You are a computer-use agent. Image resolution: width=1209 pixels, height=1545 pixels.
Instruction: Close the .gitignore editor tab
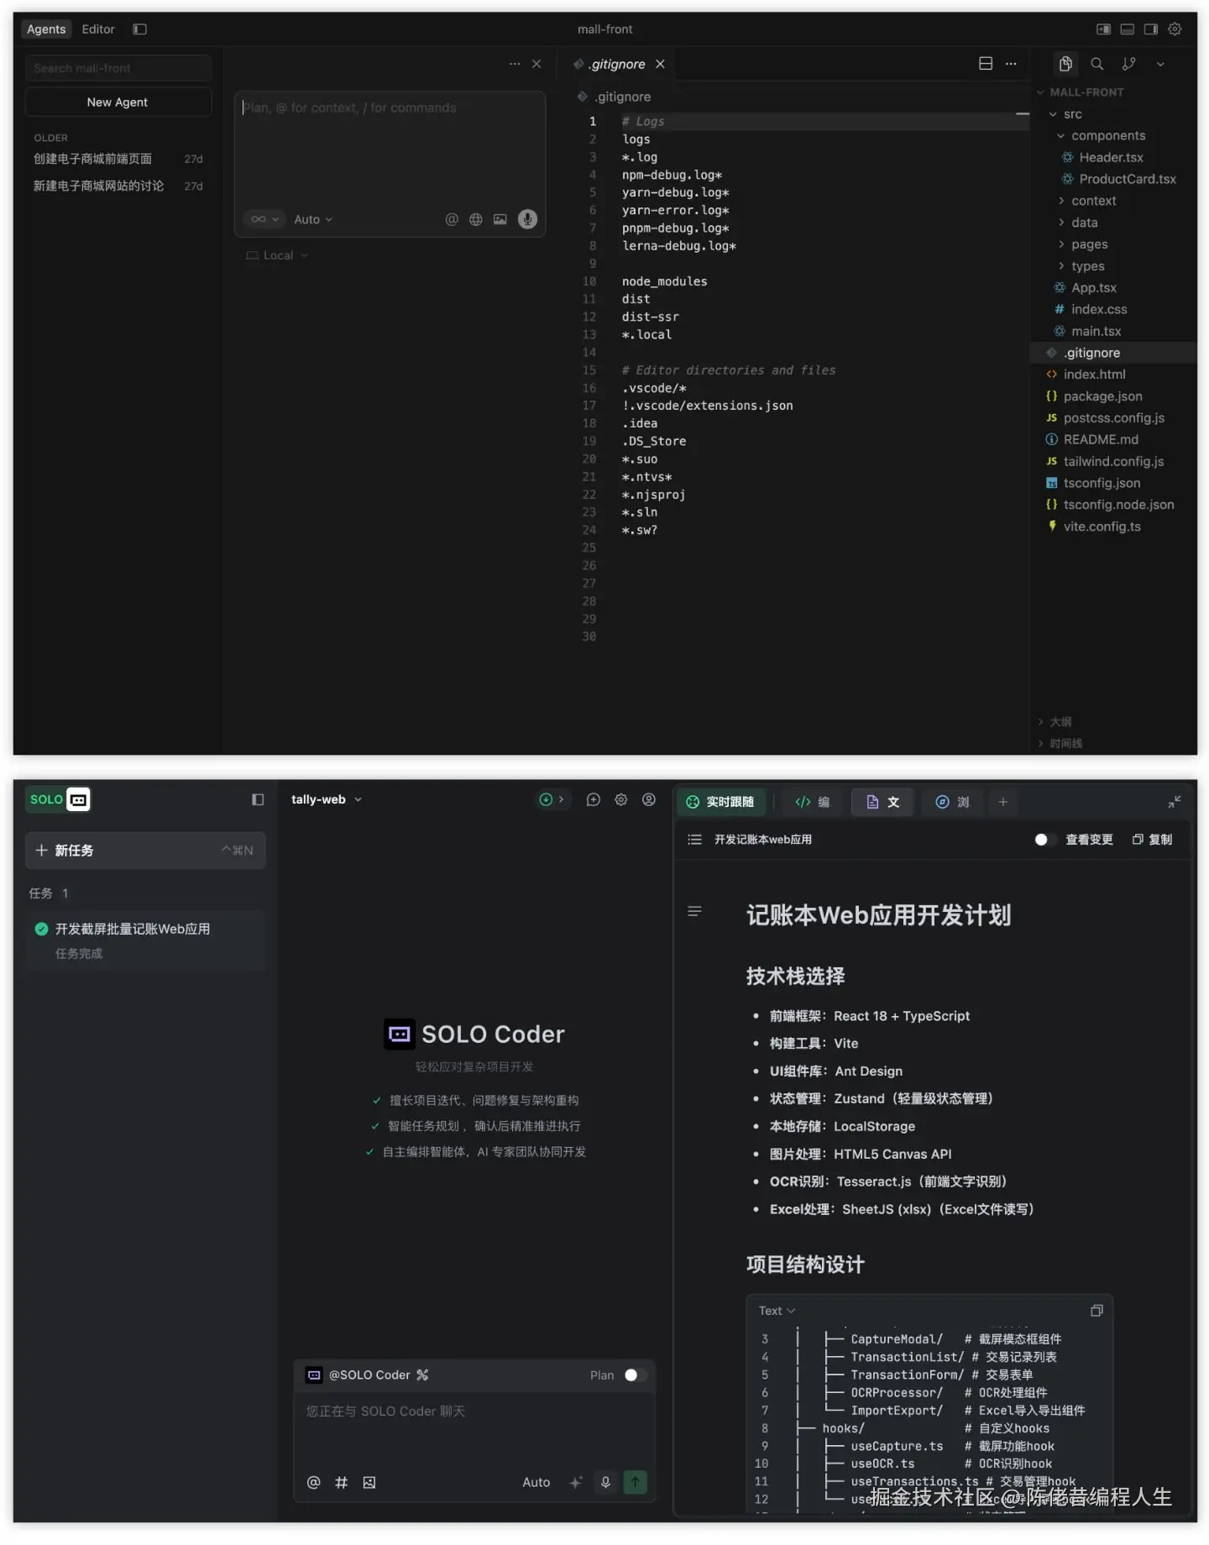tap(660, 64)
